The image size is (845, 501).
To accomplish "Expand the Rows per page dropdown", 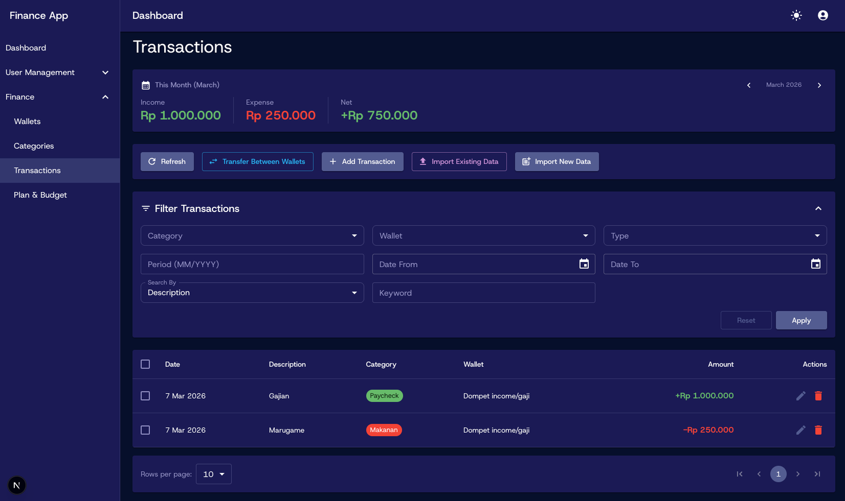I will coord(214,474).
